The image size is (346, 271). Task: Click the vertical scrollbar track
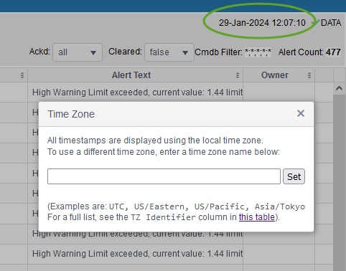pyautogui.click(x=339, y=181)
